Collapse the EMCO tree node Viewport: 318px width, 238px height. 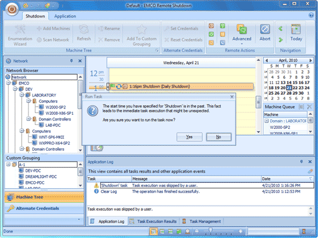click(x=8, y=83)
